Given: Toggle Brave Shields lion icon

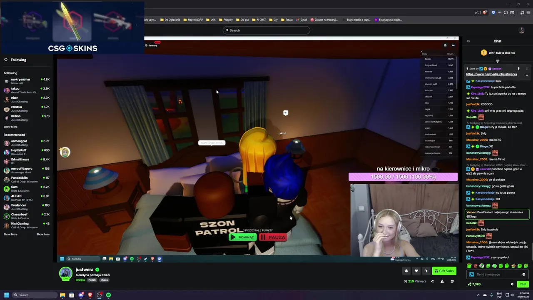Looking at the screenshot, I should point(485,12).
